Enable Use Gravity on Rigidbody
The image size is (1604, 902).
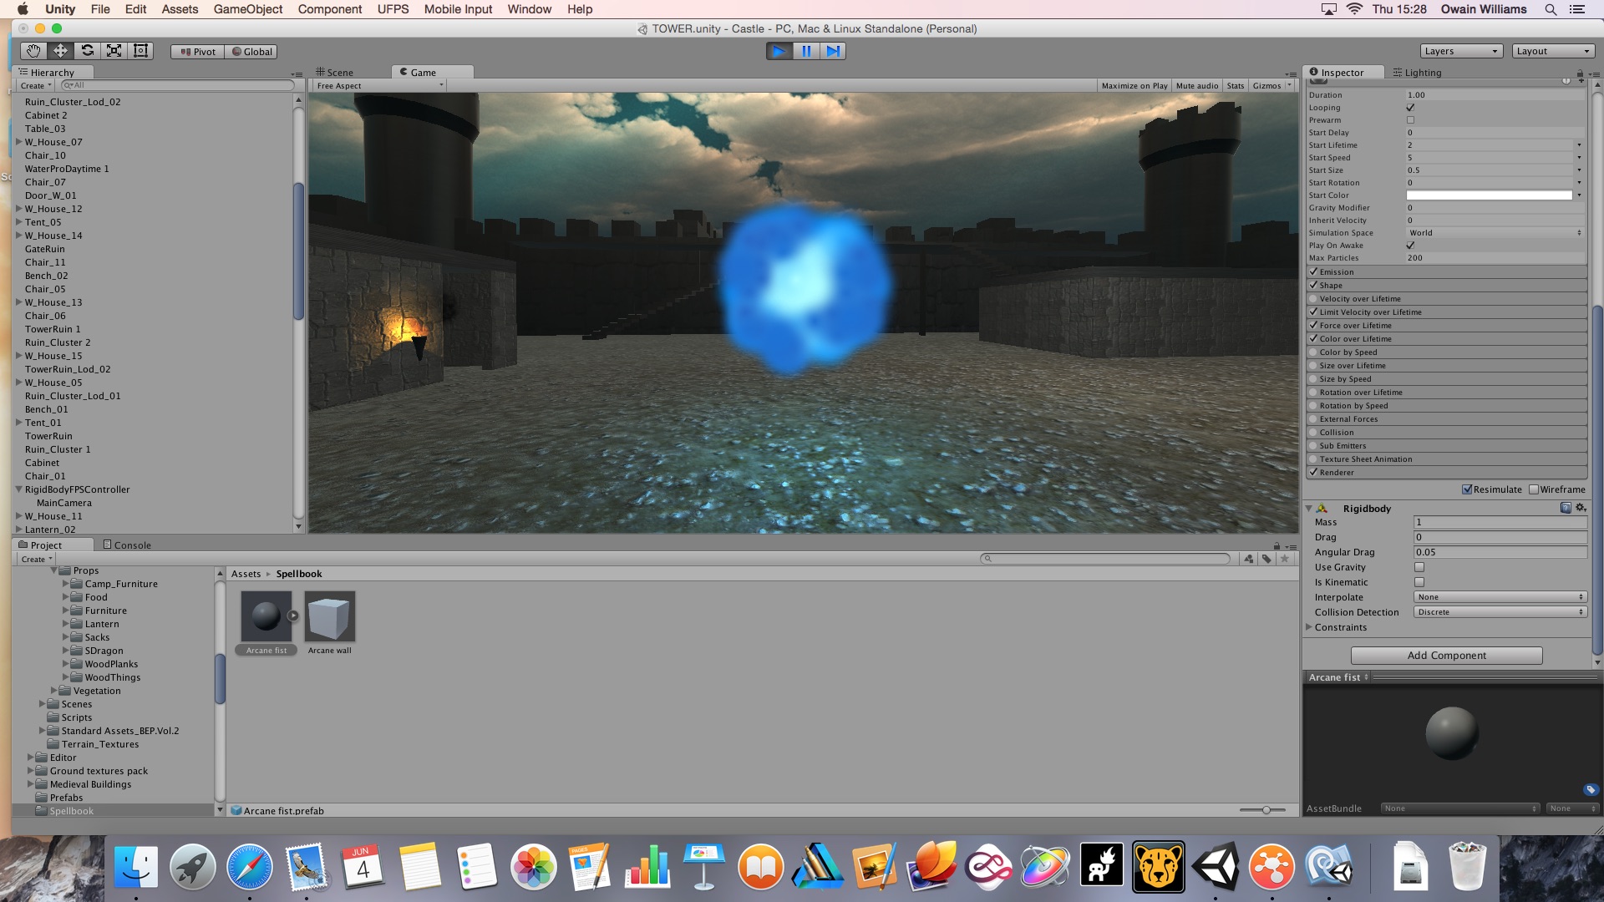pyautogui.click(x=1419, y=567)
